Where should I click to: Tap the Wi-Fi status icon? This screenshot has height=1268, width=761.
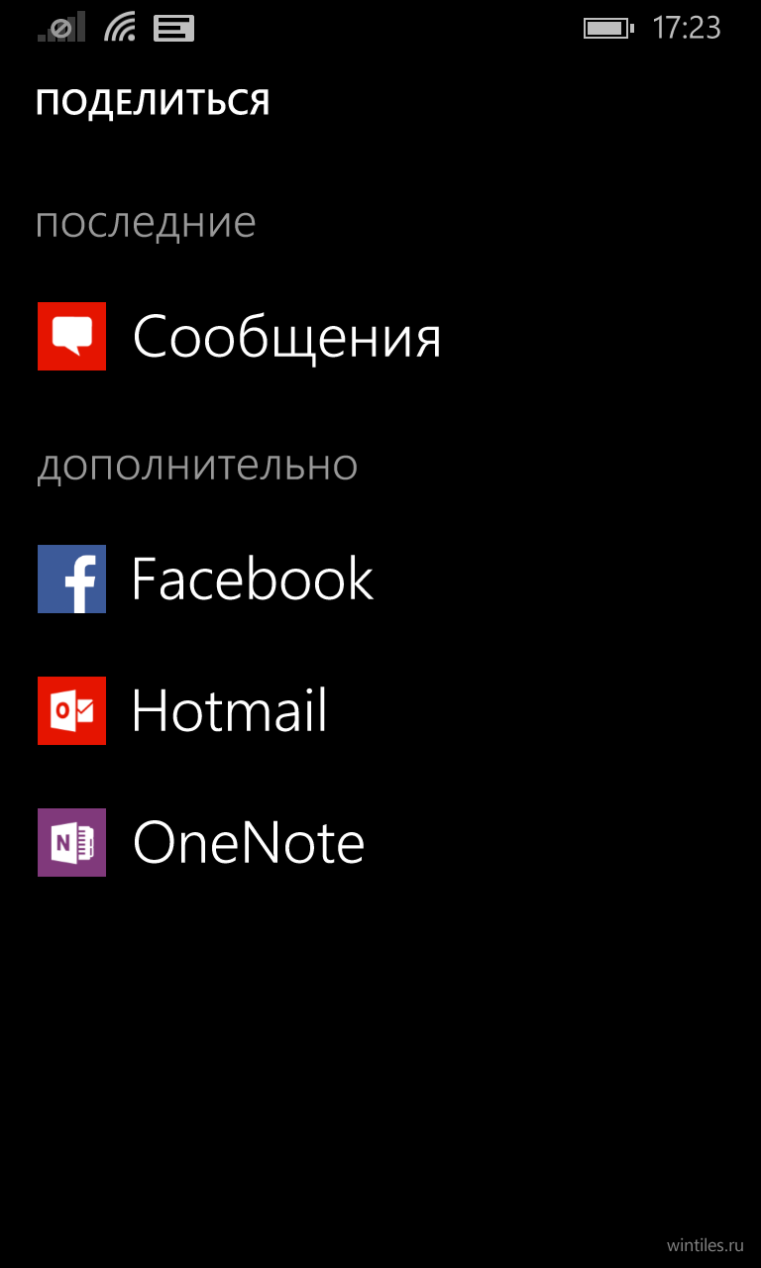pyautogui.click(x=120, y=28)
